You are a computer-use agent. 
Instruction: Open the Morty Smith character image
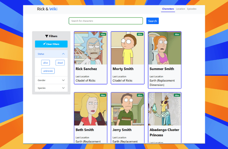coord(128,48)
